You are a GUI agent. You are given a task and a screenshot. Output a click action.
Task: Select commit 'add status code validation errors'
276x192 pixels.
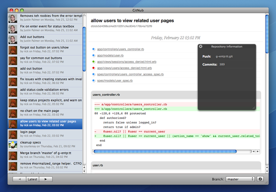pyautogui.click(x=45, y=92)
